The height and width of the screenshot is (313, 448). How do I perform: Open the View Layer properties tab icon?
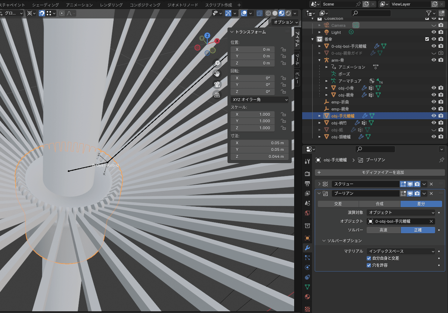(307, 193)
